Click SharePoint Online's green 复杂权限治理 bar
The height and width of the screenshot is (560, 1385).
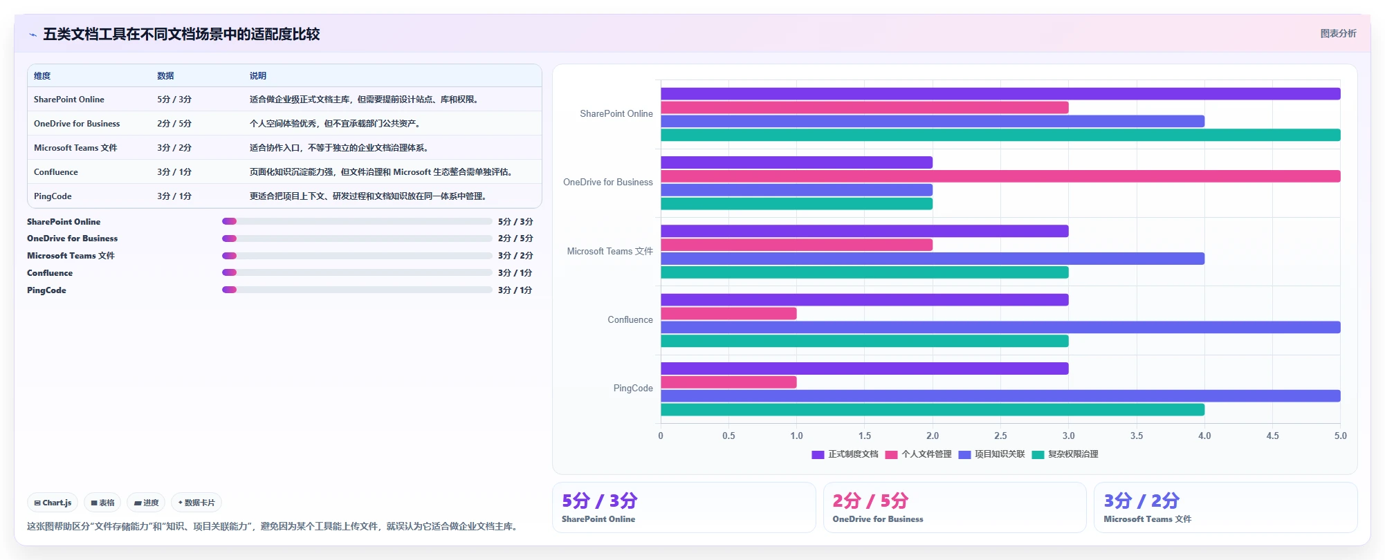(1000, 135)
